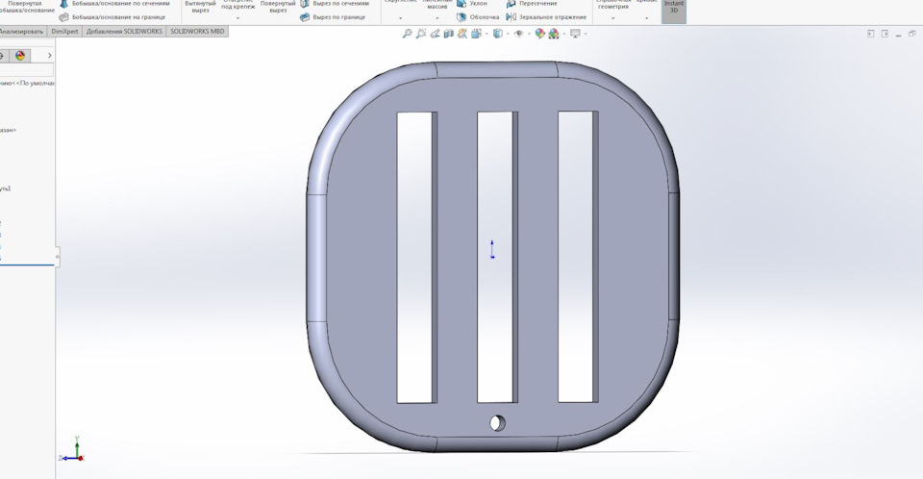Open Hole Wizard (Отверстие под крепеж) dropdown arrow
Viewport: 923px width, 479px height.
click(237, 18)
